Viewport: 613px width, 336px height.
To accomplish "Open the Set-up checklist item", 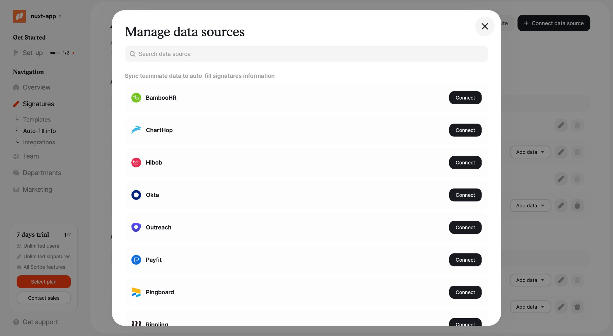I will (x=33, y=53).
